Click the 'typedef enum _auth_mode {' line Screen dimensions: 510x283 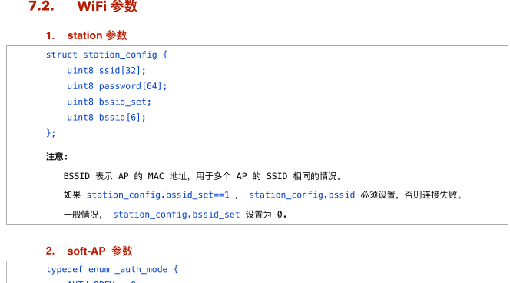[x=112, y=270]
